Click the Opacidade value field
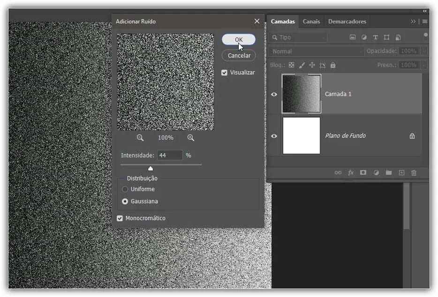438x297 pixels. point(409,51)
